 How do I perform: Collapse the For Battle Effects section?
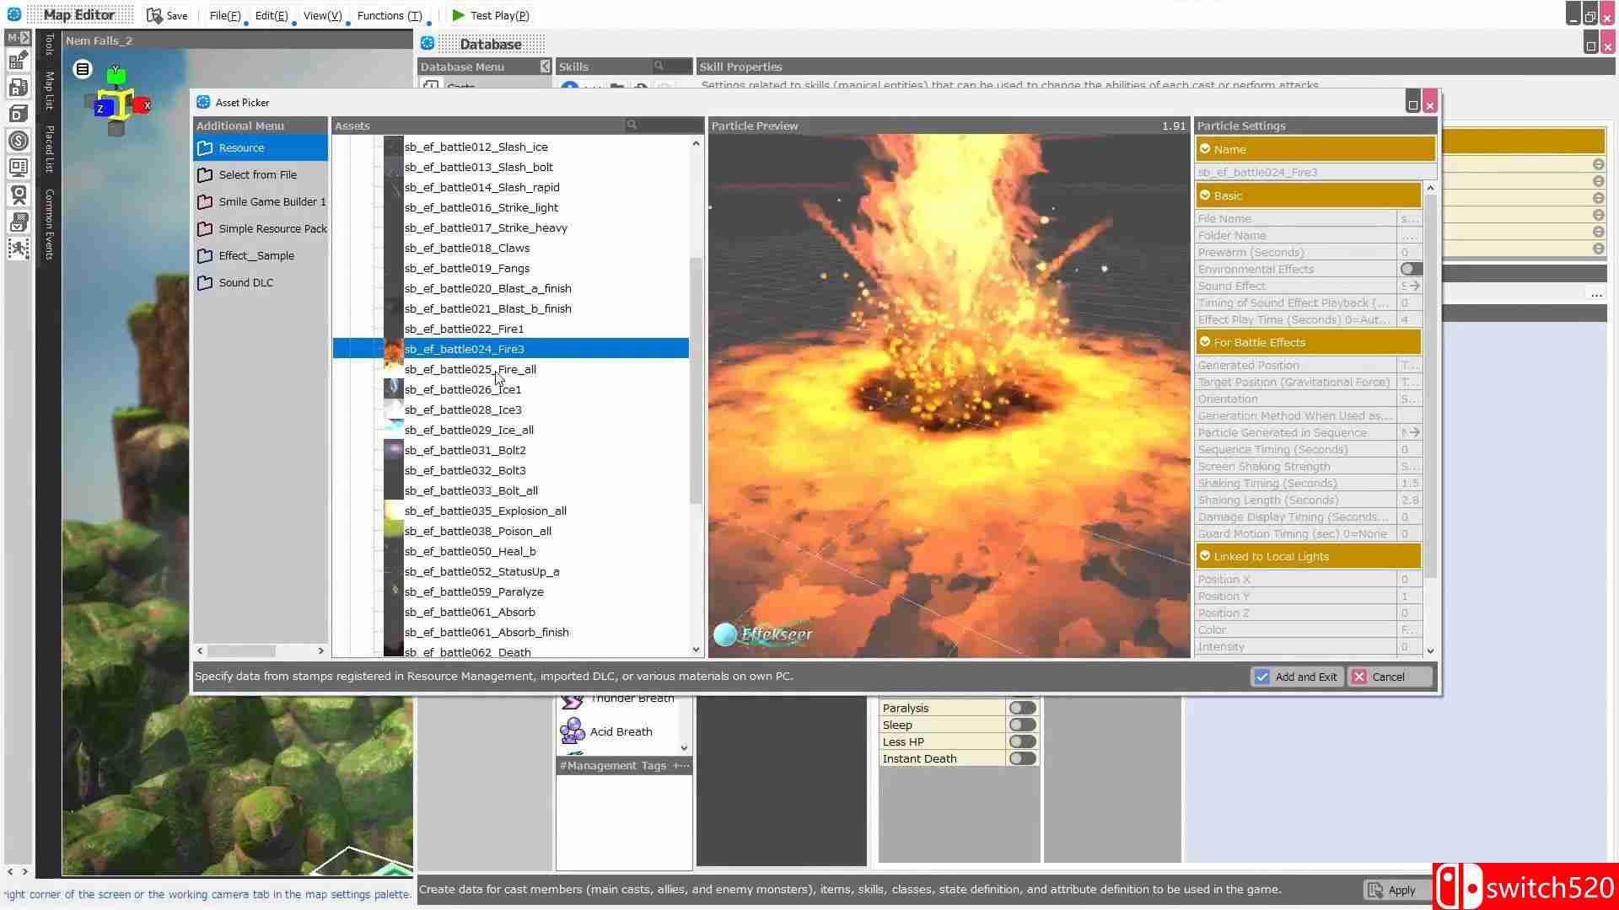click(1205, 342)
